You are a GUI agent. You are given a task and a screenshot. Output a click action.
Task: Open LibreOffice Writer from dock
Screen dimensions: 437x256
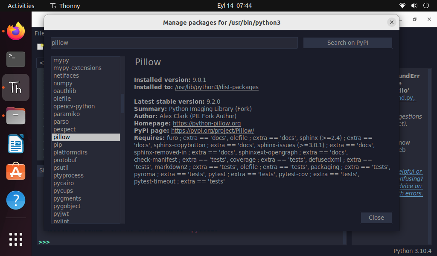coord(16,144)
